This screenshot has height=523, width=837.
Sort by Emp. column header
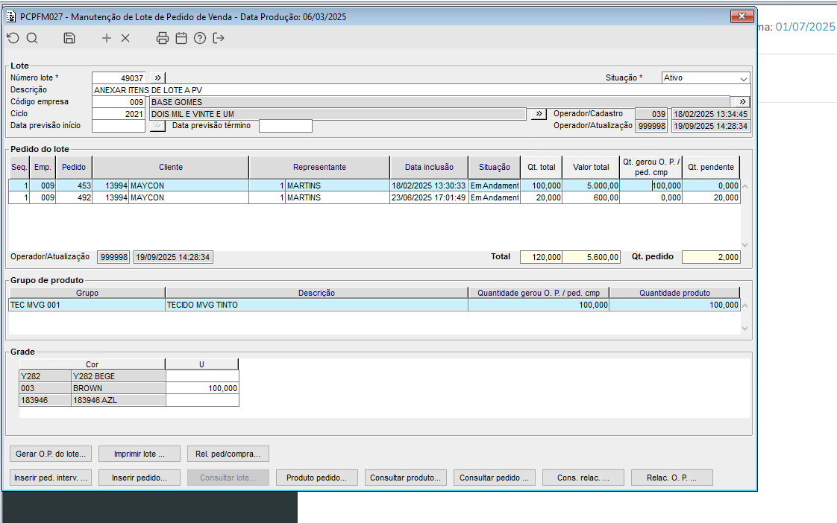[43, 167]
